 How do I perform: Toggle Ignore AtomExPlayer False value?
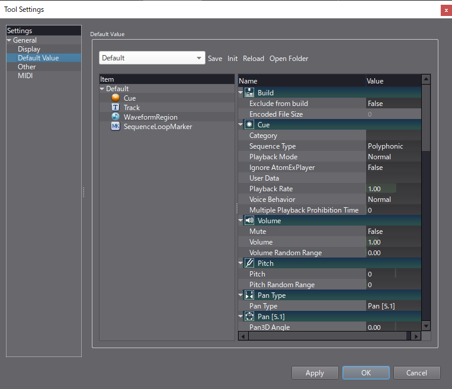(393, 168)
